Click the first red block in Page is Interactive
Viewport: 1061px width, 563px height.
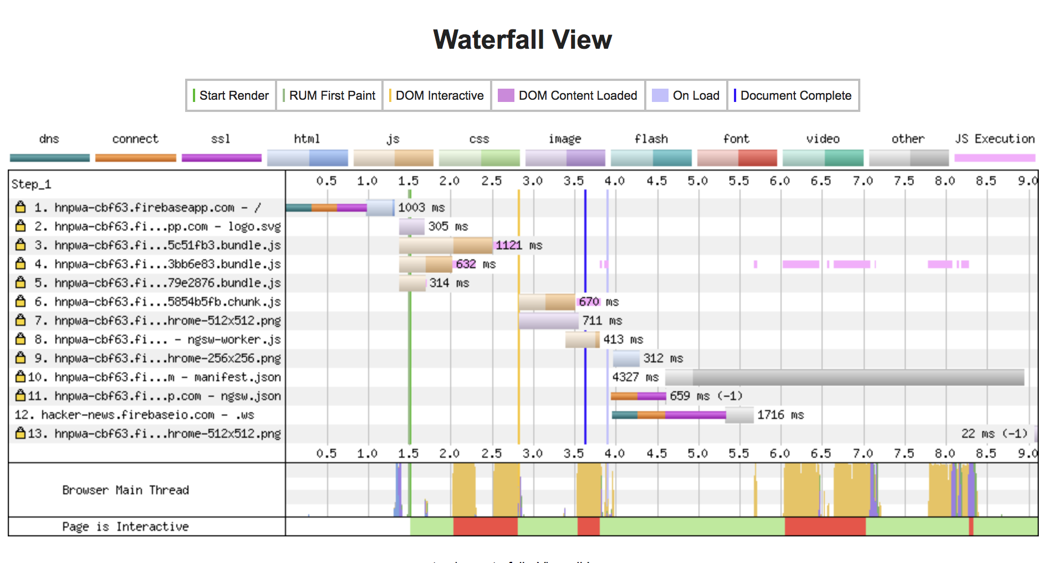485,526
